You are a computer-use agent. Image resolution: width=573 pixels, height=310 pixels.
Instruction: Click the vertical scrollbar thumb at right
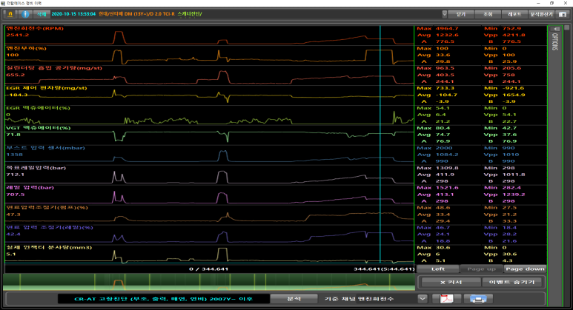[x=567, y=27]
